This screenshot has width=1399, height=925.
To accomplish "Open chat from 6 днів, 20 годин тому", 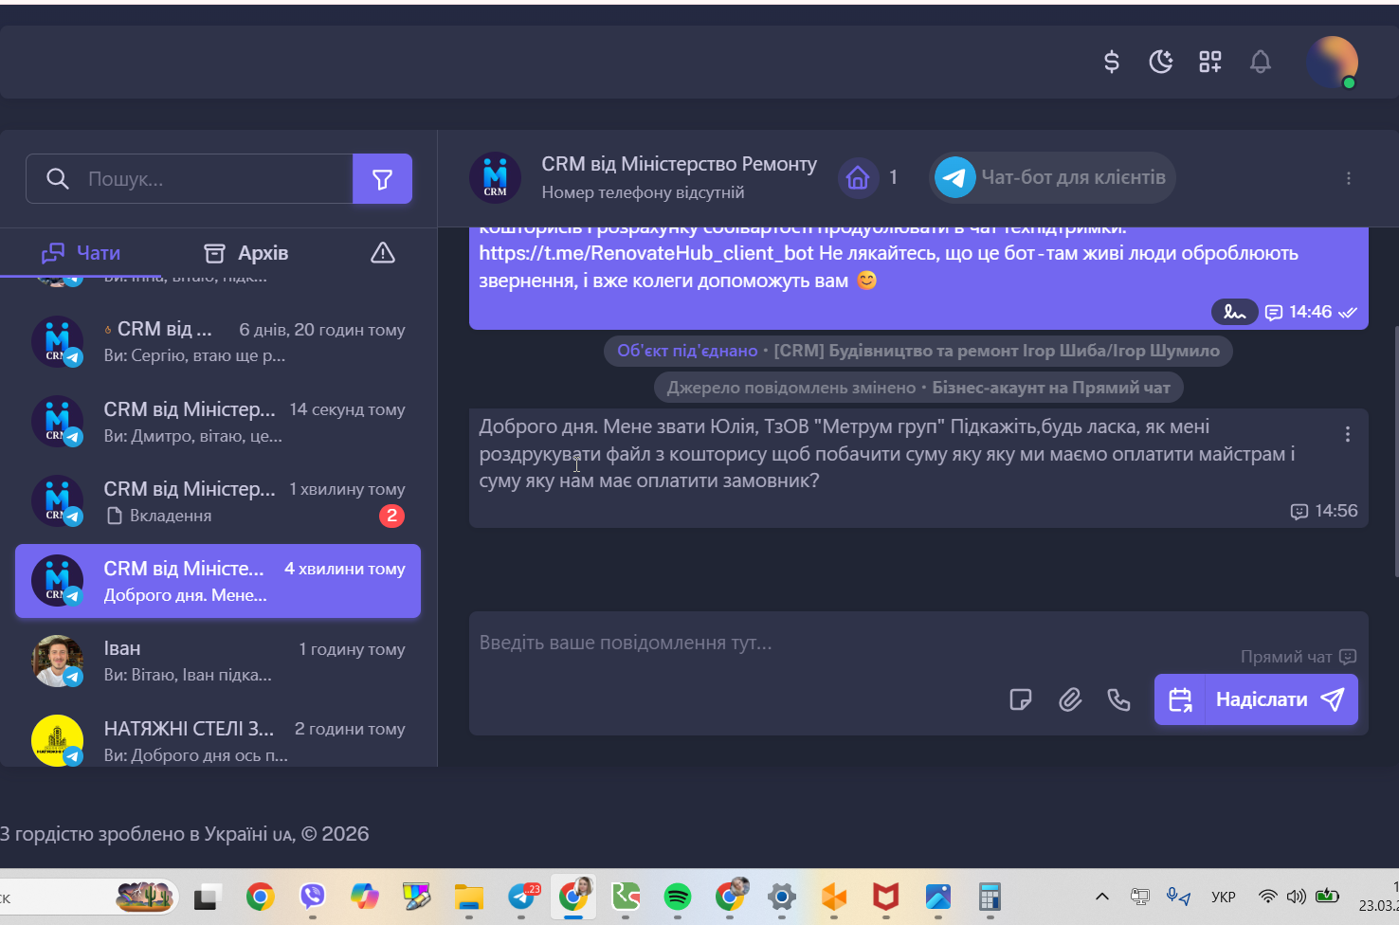I will pos(218,342).
